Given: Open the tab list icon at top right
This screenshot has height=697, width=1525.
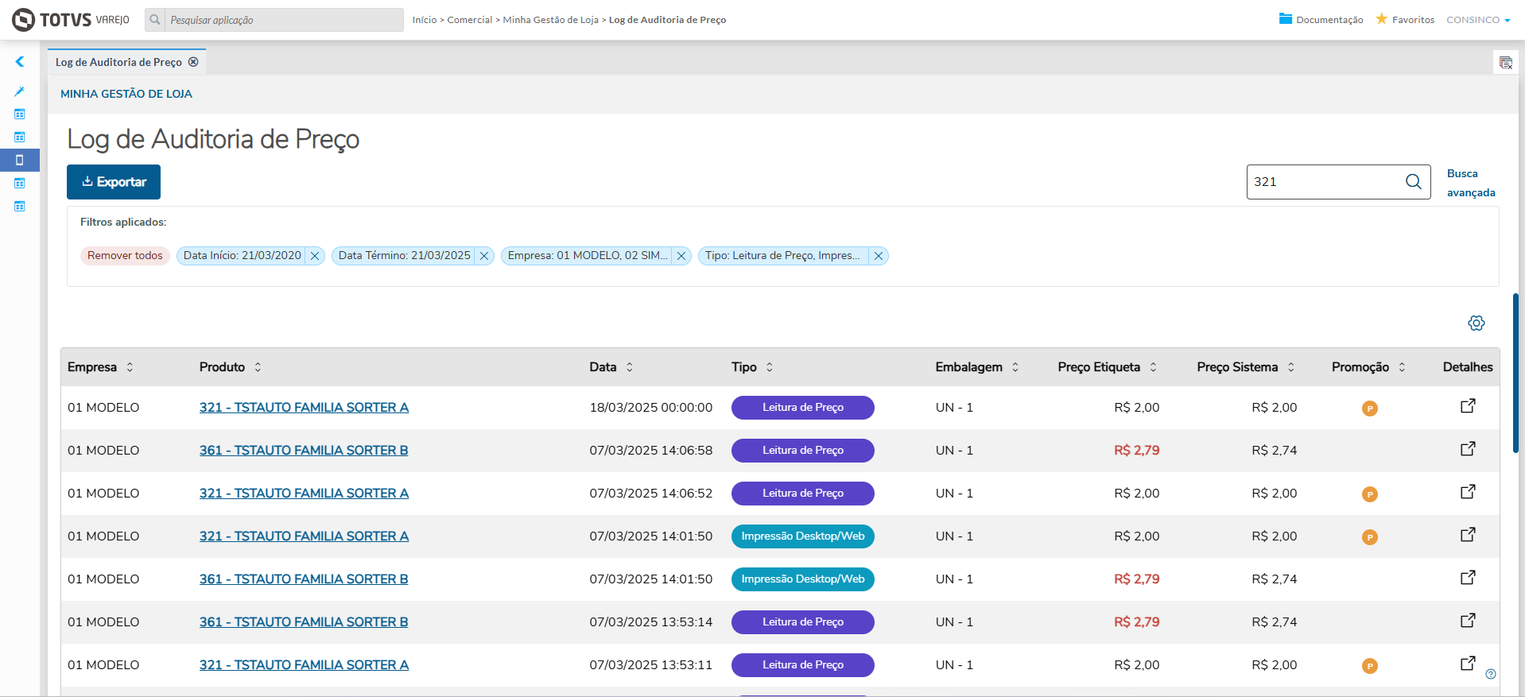Looking at the screenshot, I should [x=1506, y=63].
